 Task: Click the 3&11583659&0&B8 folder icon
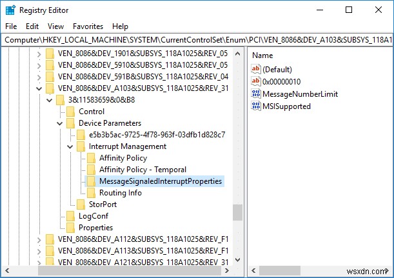(x=61, y=100)
